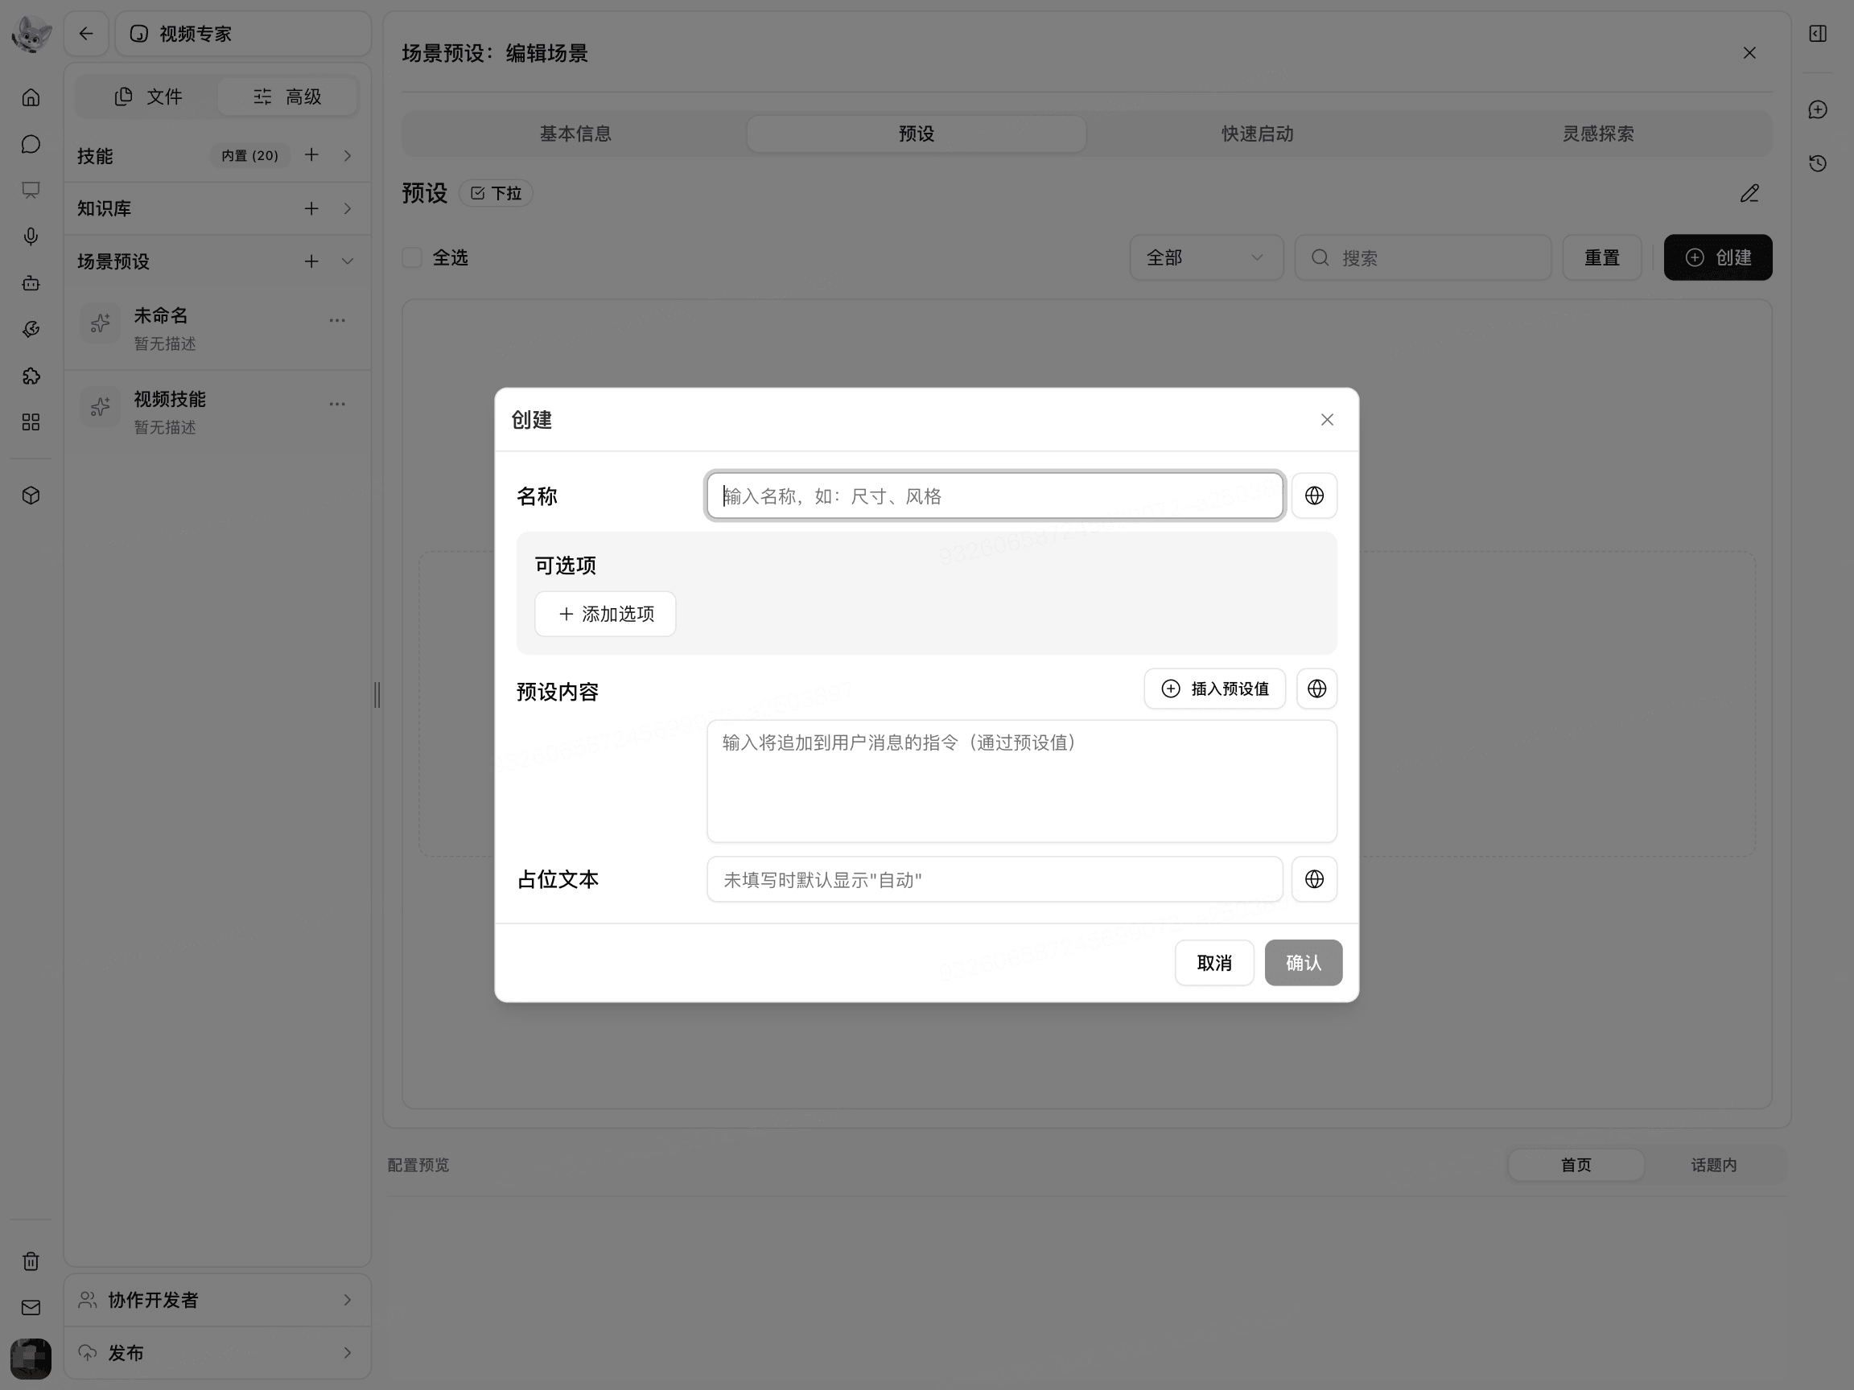Screen dimensions: 1854x1390
Task: Open the apps grid icon in sidebar
Action: (31, 422)
